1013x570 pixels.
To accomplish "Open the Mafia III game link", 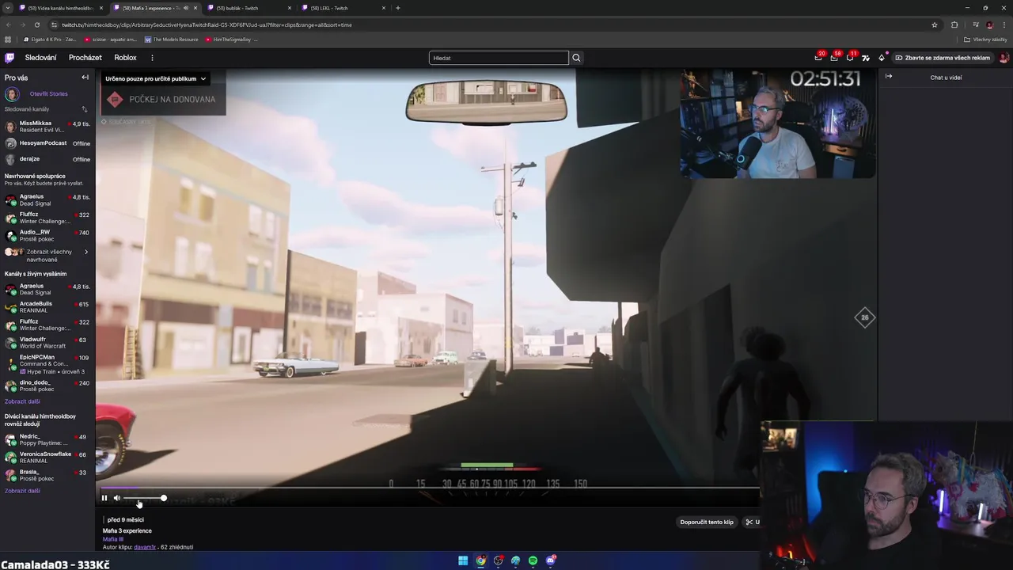I will (x=113, y=539).
